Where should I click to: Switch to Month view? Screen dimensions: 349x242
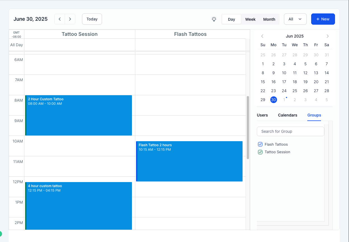(269, 19)
